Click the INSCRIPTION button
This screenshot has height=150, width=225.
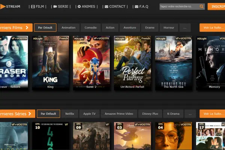(x=216, y=7)
